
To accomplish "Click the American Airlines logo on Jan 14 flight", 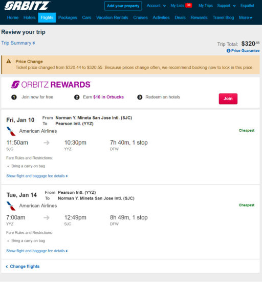I will click(11, 206).
